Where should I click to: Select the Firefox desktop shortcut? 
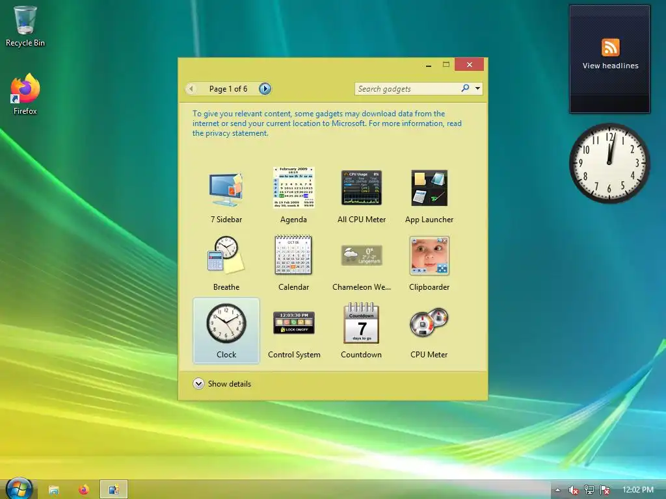(25, 94)
